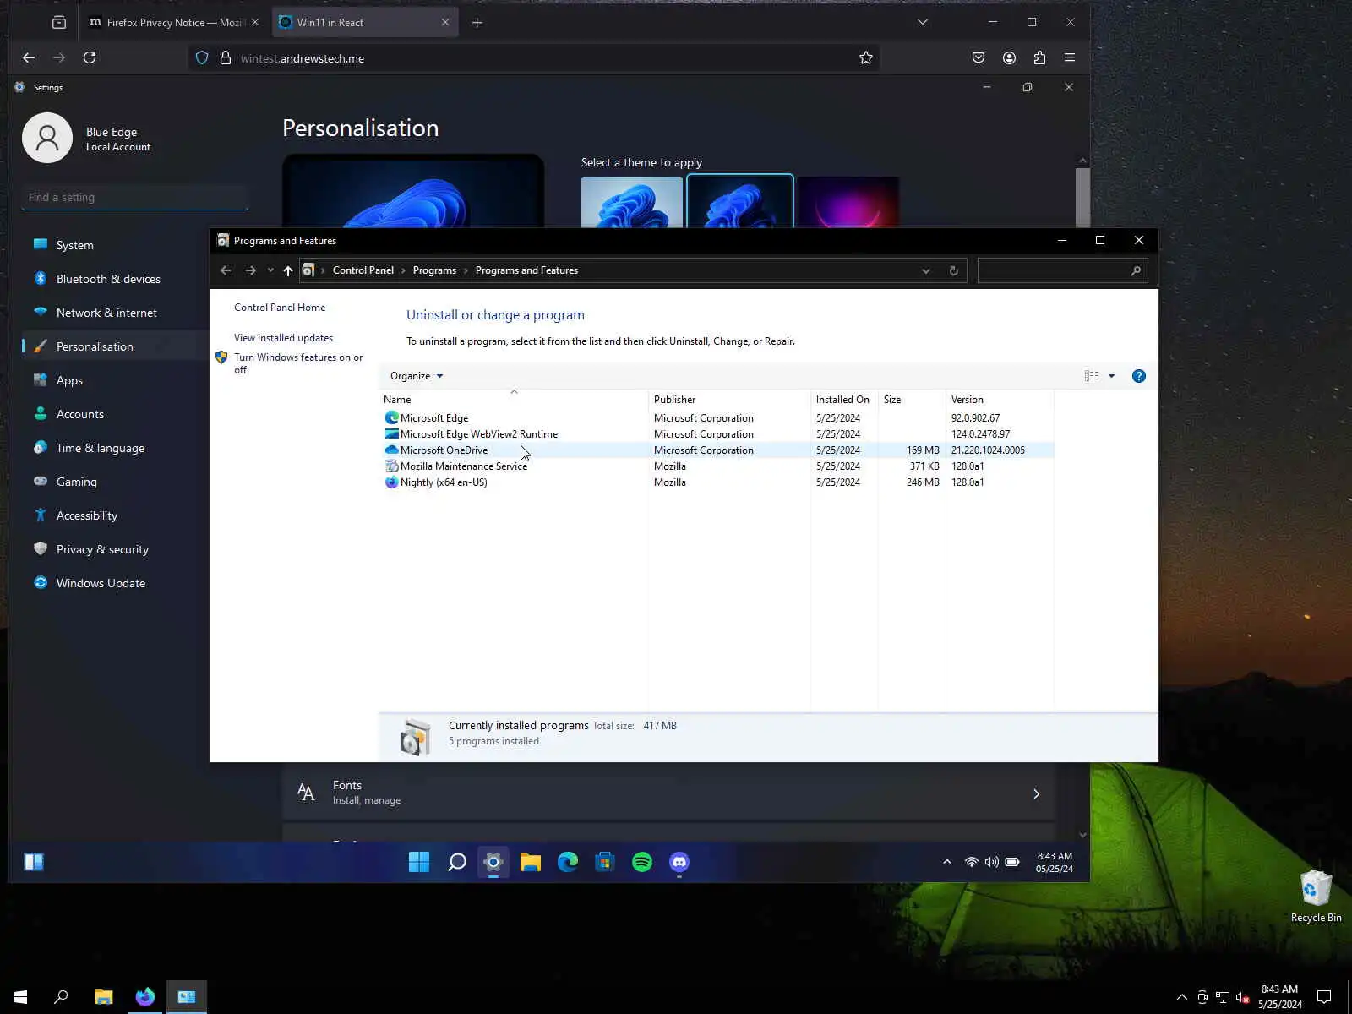Select the purple glow theme thumbnail
This screenshot has width=1352, height=1014.
tap(848, 202)
